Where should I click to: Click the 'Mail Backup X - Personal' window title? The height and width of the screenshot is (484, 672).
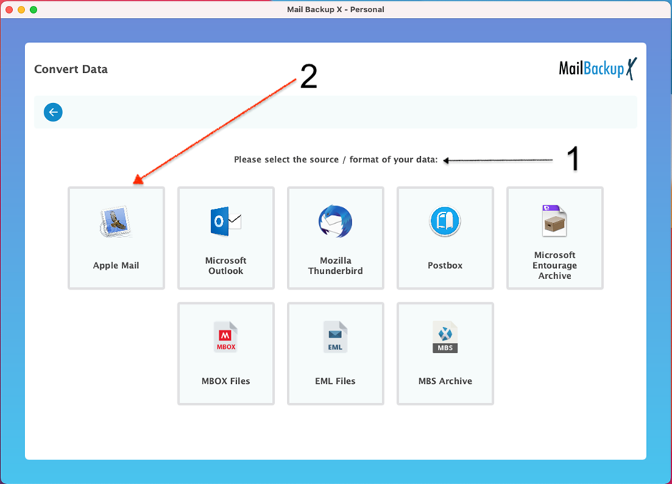click(336, 9)
